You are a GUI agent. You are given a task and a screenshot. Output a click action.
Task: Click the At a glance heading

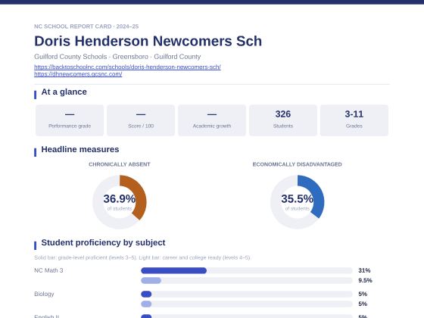[64, 92]
